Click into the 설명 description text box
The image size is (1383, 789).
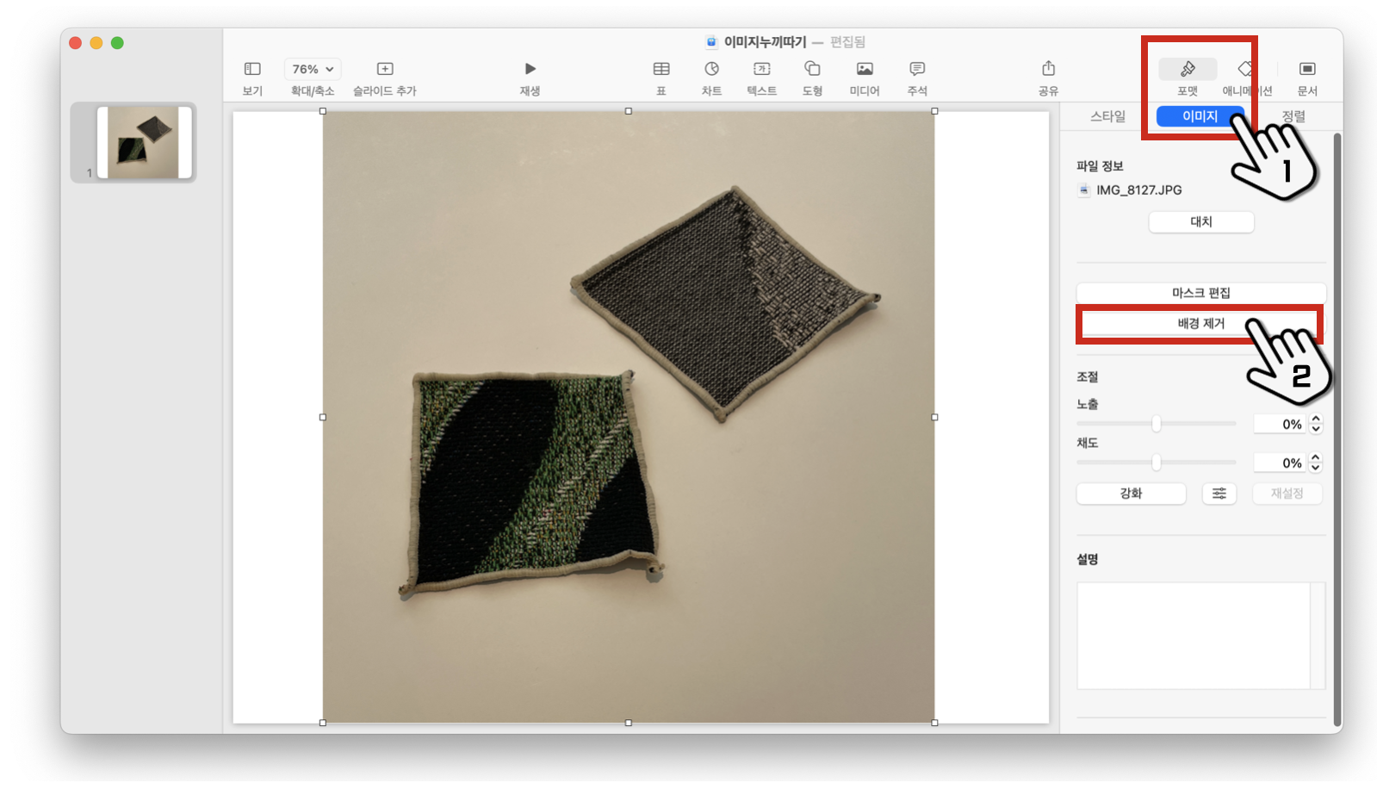click(x=1200, y=636)
